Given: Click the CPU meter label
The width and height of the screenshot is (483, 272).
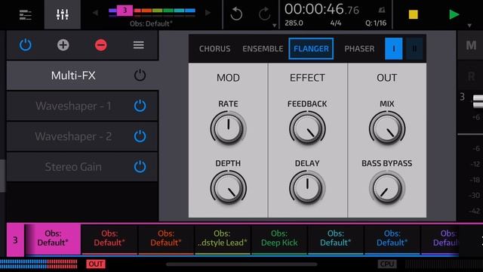Looking at the screenshot, I should coord(387,264).
